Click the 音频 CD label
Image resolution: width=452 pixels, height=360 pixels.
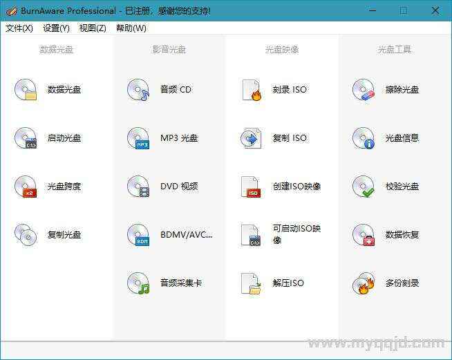pyautogui.click(x=176, y=90)
